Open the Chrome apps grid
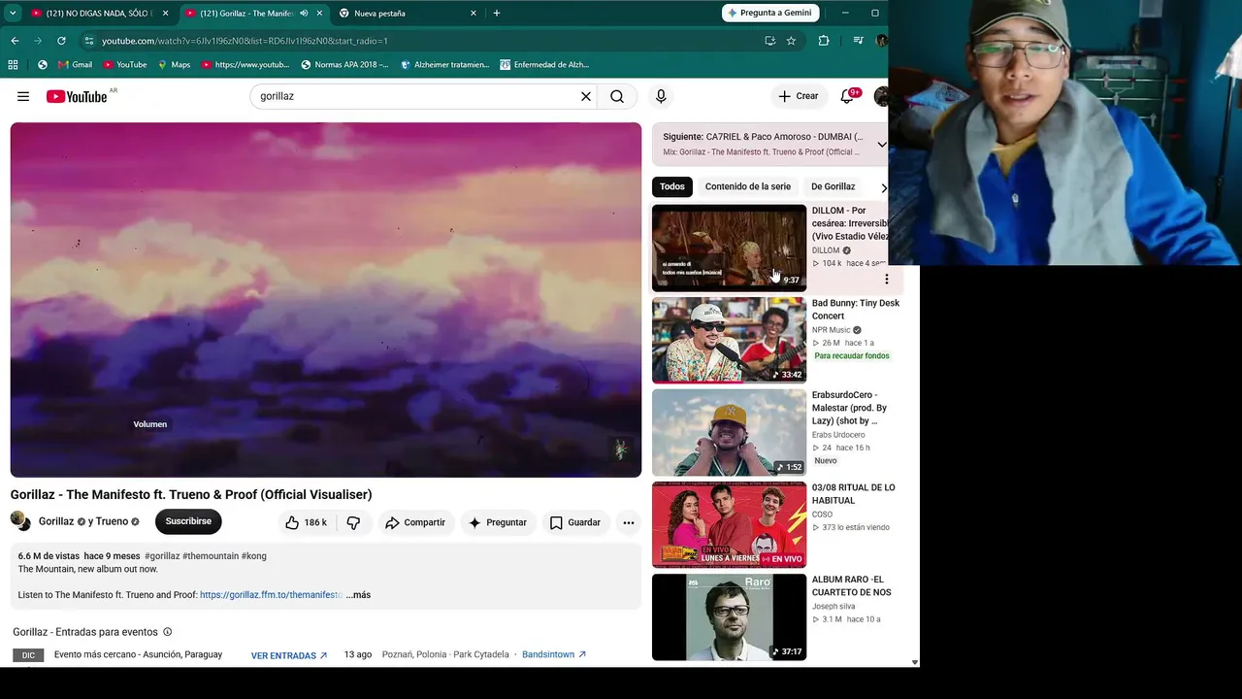 click(x=13, y=65)
